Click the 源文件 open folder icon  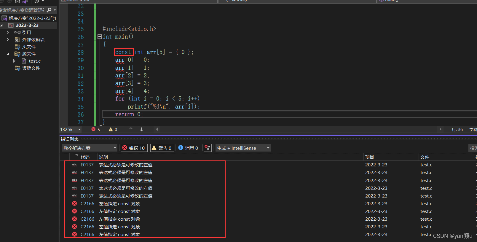click(x=17, y=54)
